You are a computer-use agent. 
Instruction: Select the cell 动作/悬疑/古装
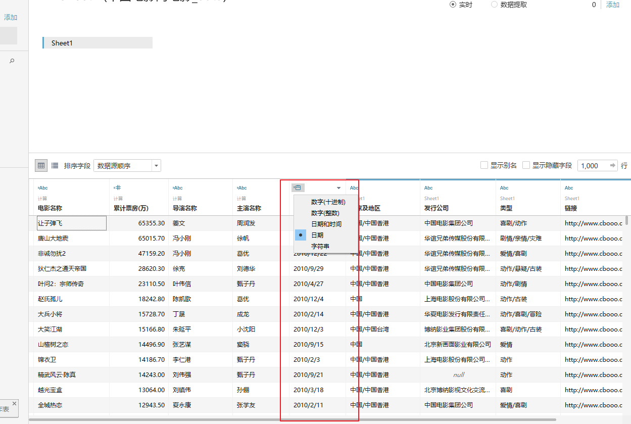pos(528,268)
